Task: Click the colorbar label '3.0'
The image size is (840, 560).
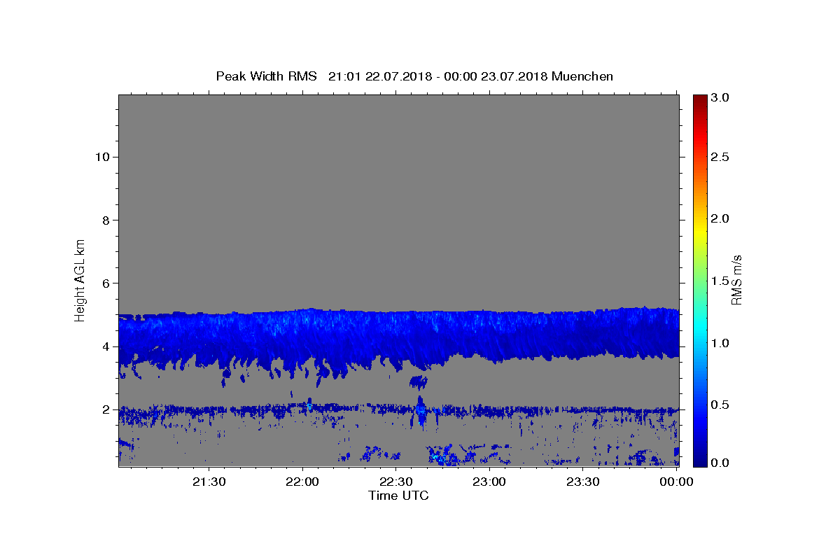Action: coord(721,97)
